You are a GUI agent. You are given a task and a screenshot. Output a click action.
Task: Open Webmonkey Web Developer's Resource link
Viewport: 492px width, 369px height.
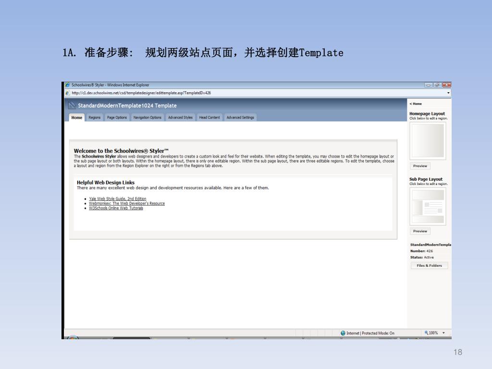127,203
